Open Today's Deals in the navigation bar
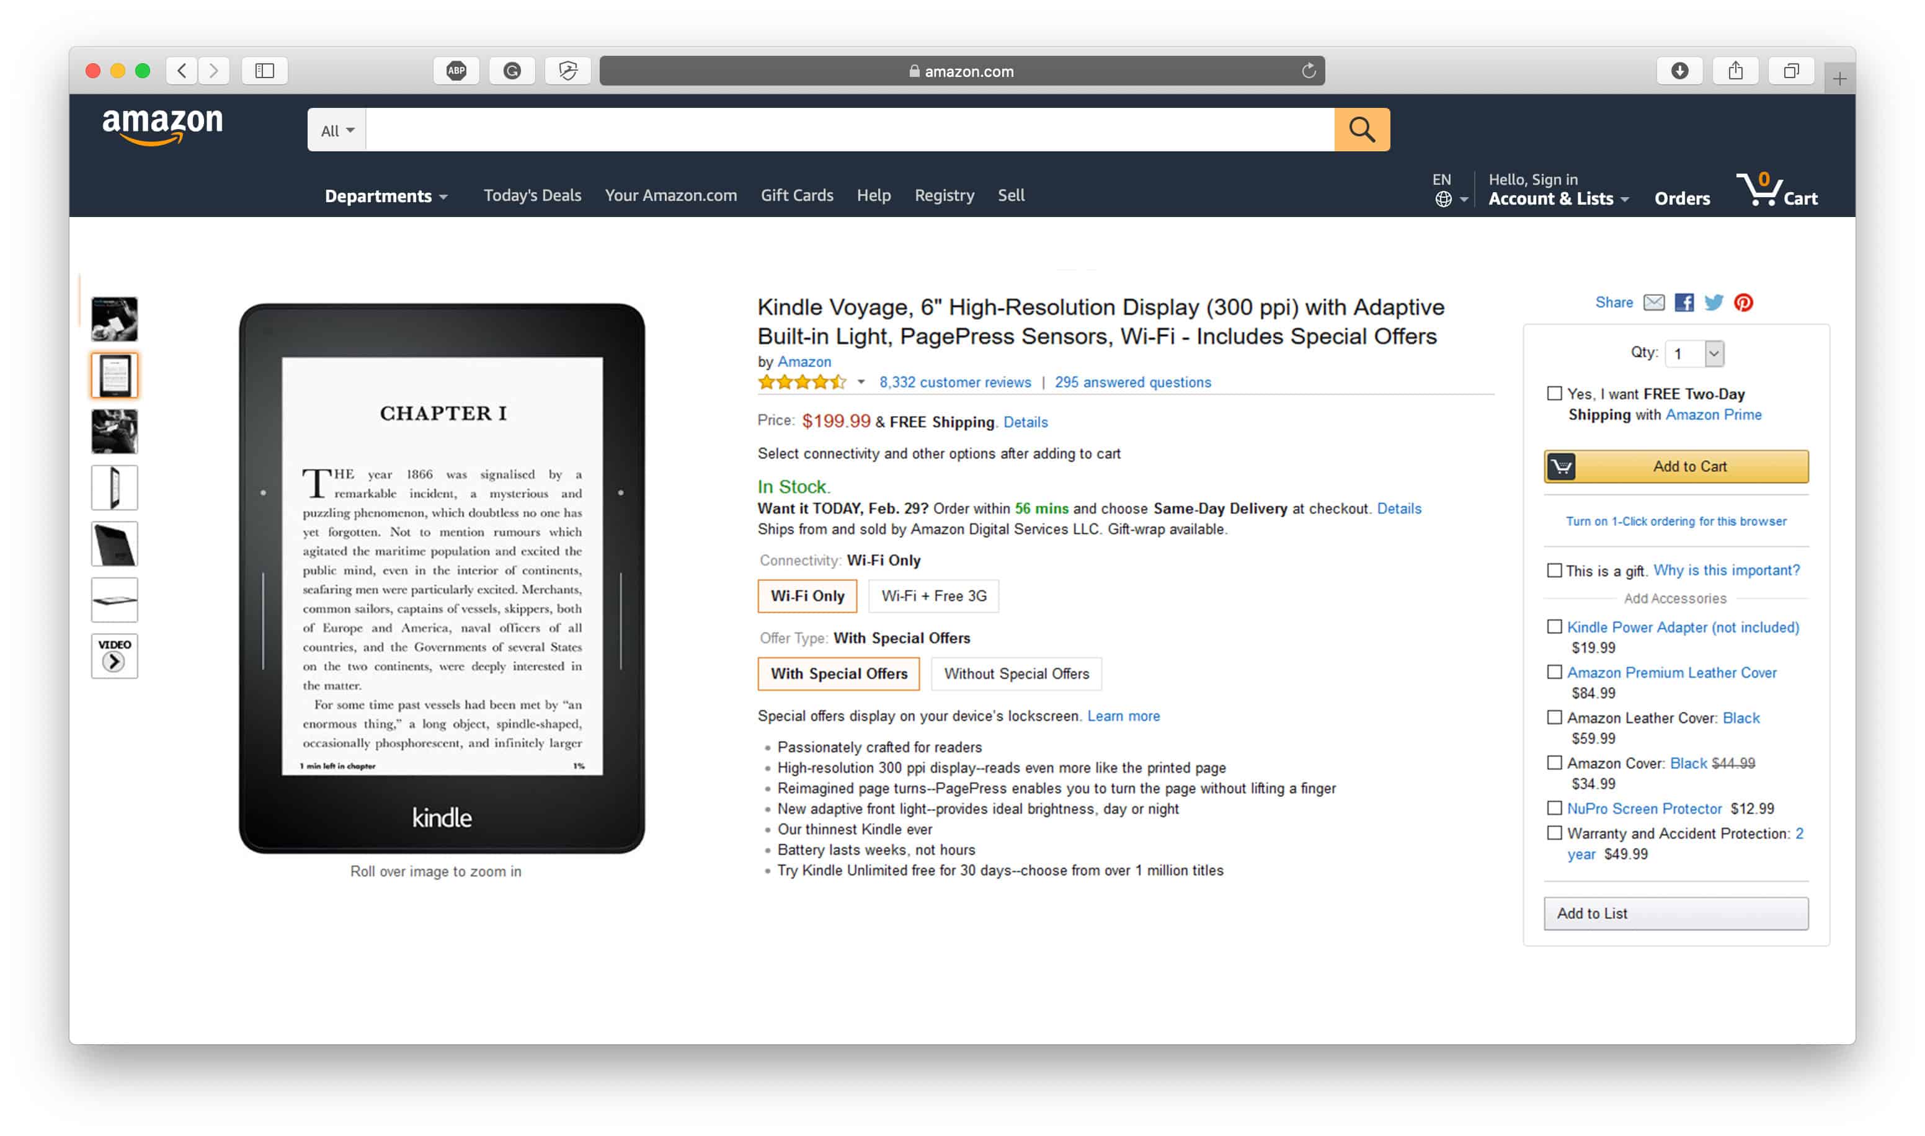 tap(532, 195)
